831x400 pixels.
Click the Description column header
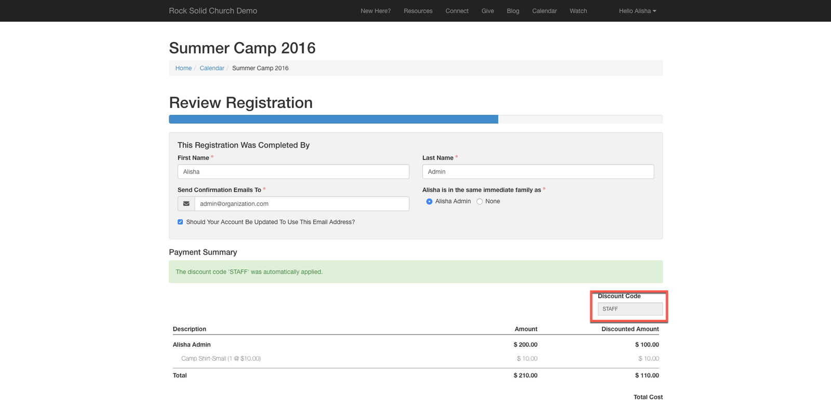pos(190,329)
